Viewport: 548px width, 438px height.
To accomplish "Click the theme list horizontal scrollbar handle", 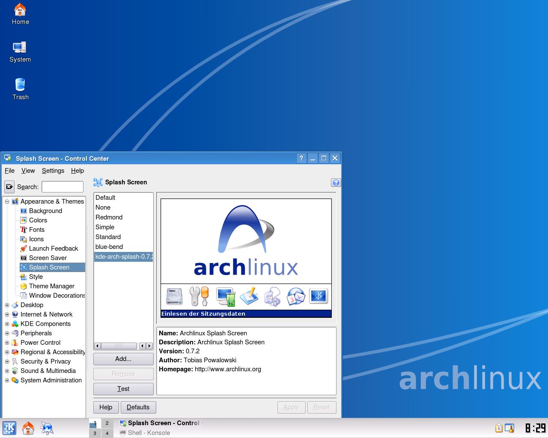I will (119, 346).
